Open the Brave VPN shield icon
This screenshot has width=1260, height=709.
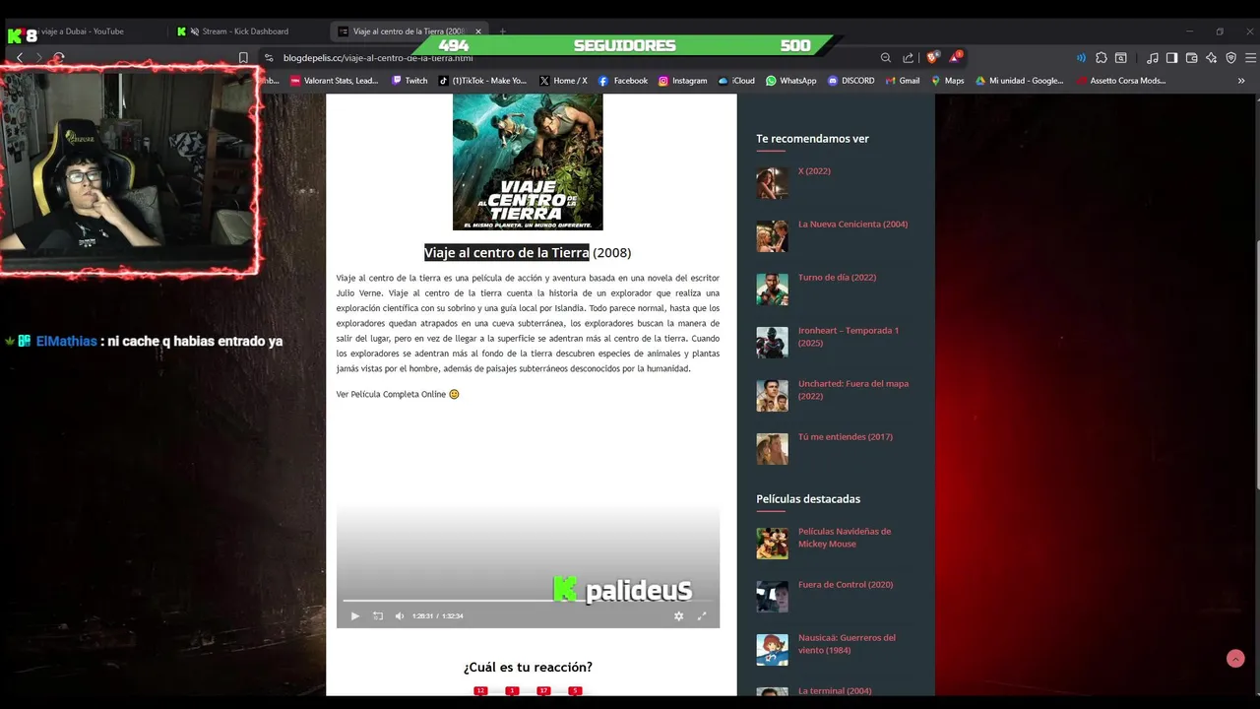1230,58
